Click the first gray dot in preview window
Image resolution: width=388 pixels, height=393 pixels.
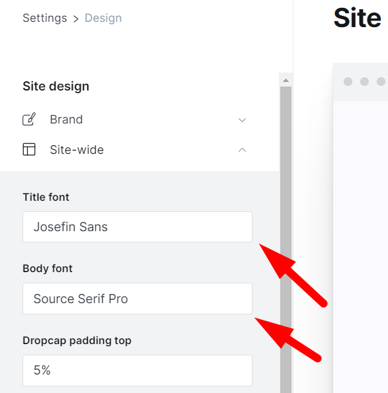pyautogui.click(x=348, y=81)
